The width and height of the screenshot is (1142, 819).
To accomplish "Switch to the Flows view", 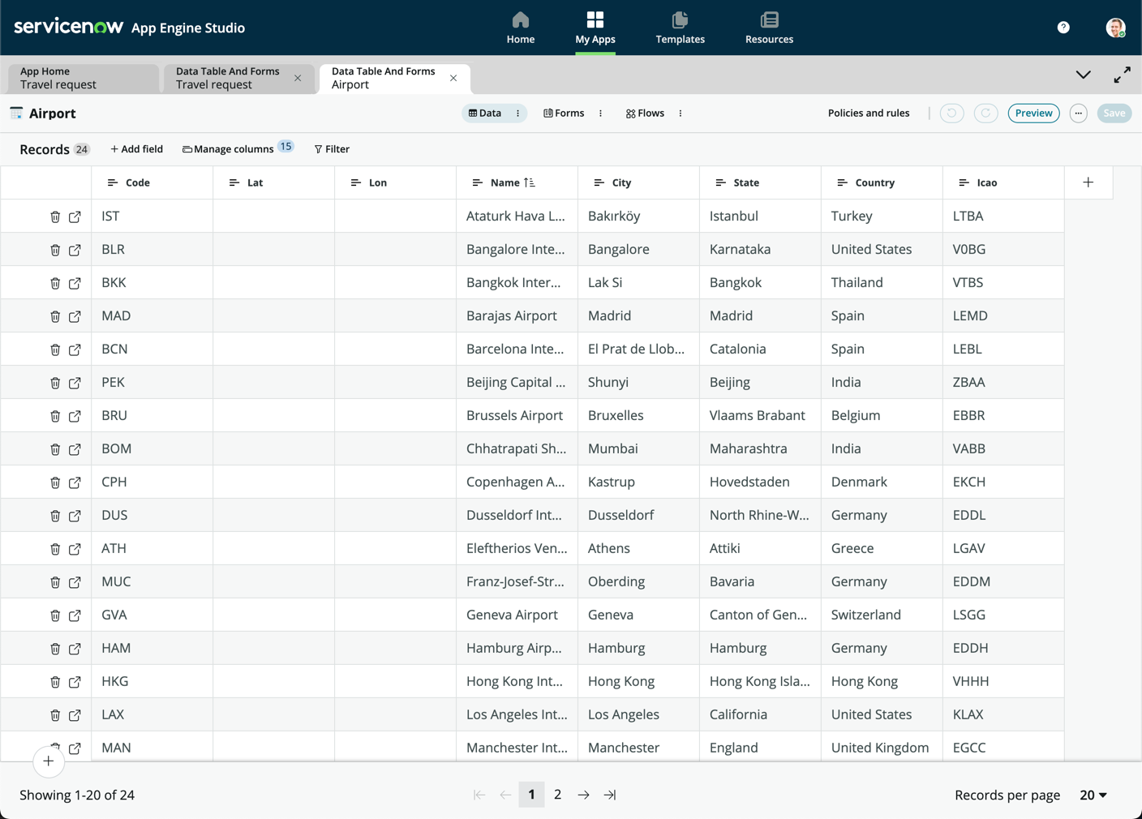I will click(645, 114).
